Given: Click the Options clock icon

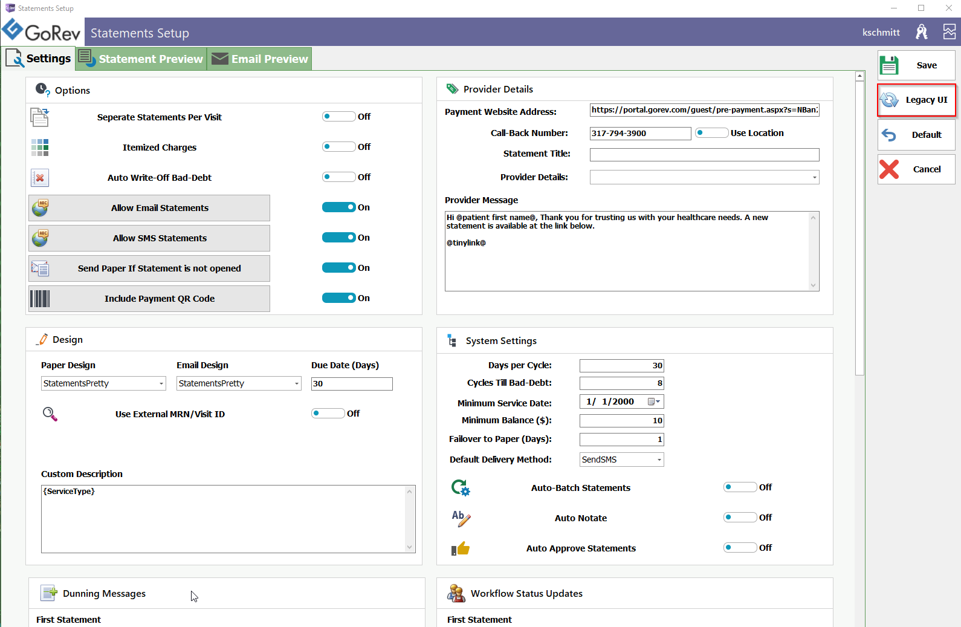Looking at the screenshot, I should click(x=42, y=89).
